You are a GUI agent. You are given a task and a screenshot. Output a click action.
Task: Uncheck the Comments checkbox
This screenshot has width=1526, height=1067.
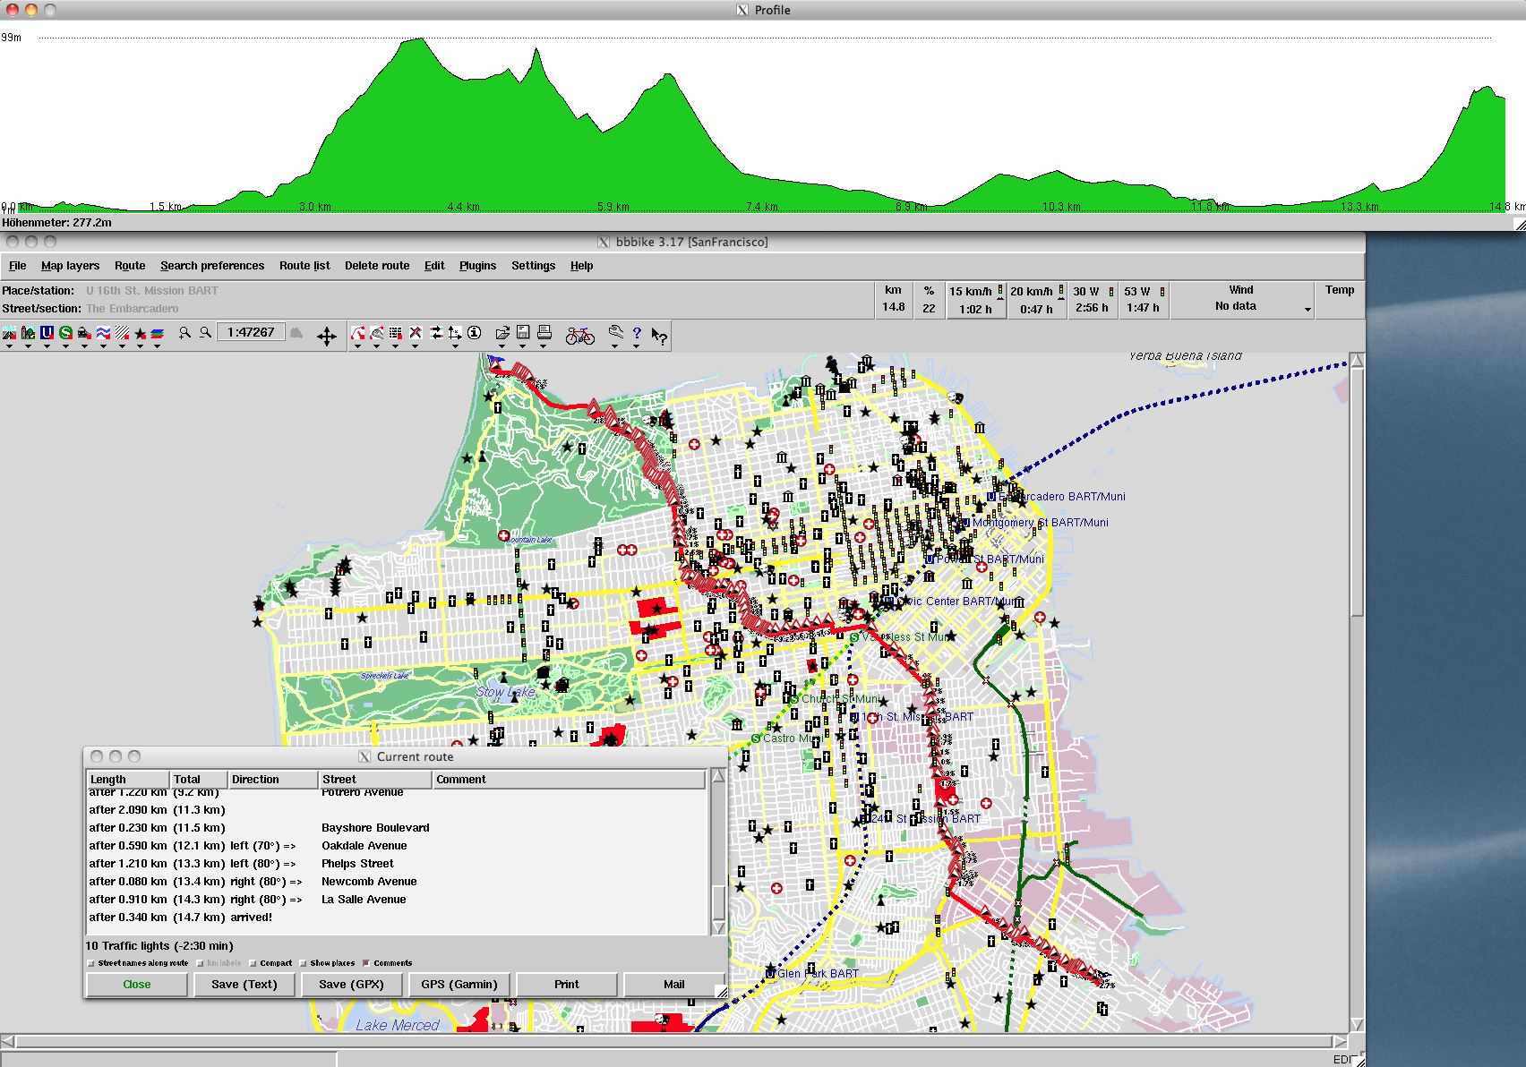coord(365,963)
